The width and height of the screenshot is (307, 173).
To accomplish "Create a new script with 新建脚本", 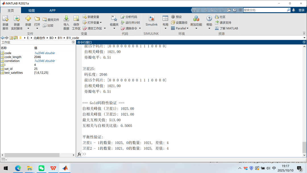I will tap(5, 23).
